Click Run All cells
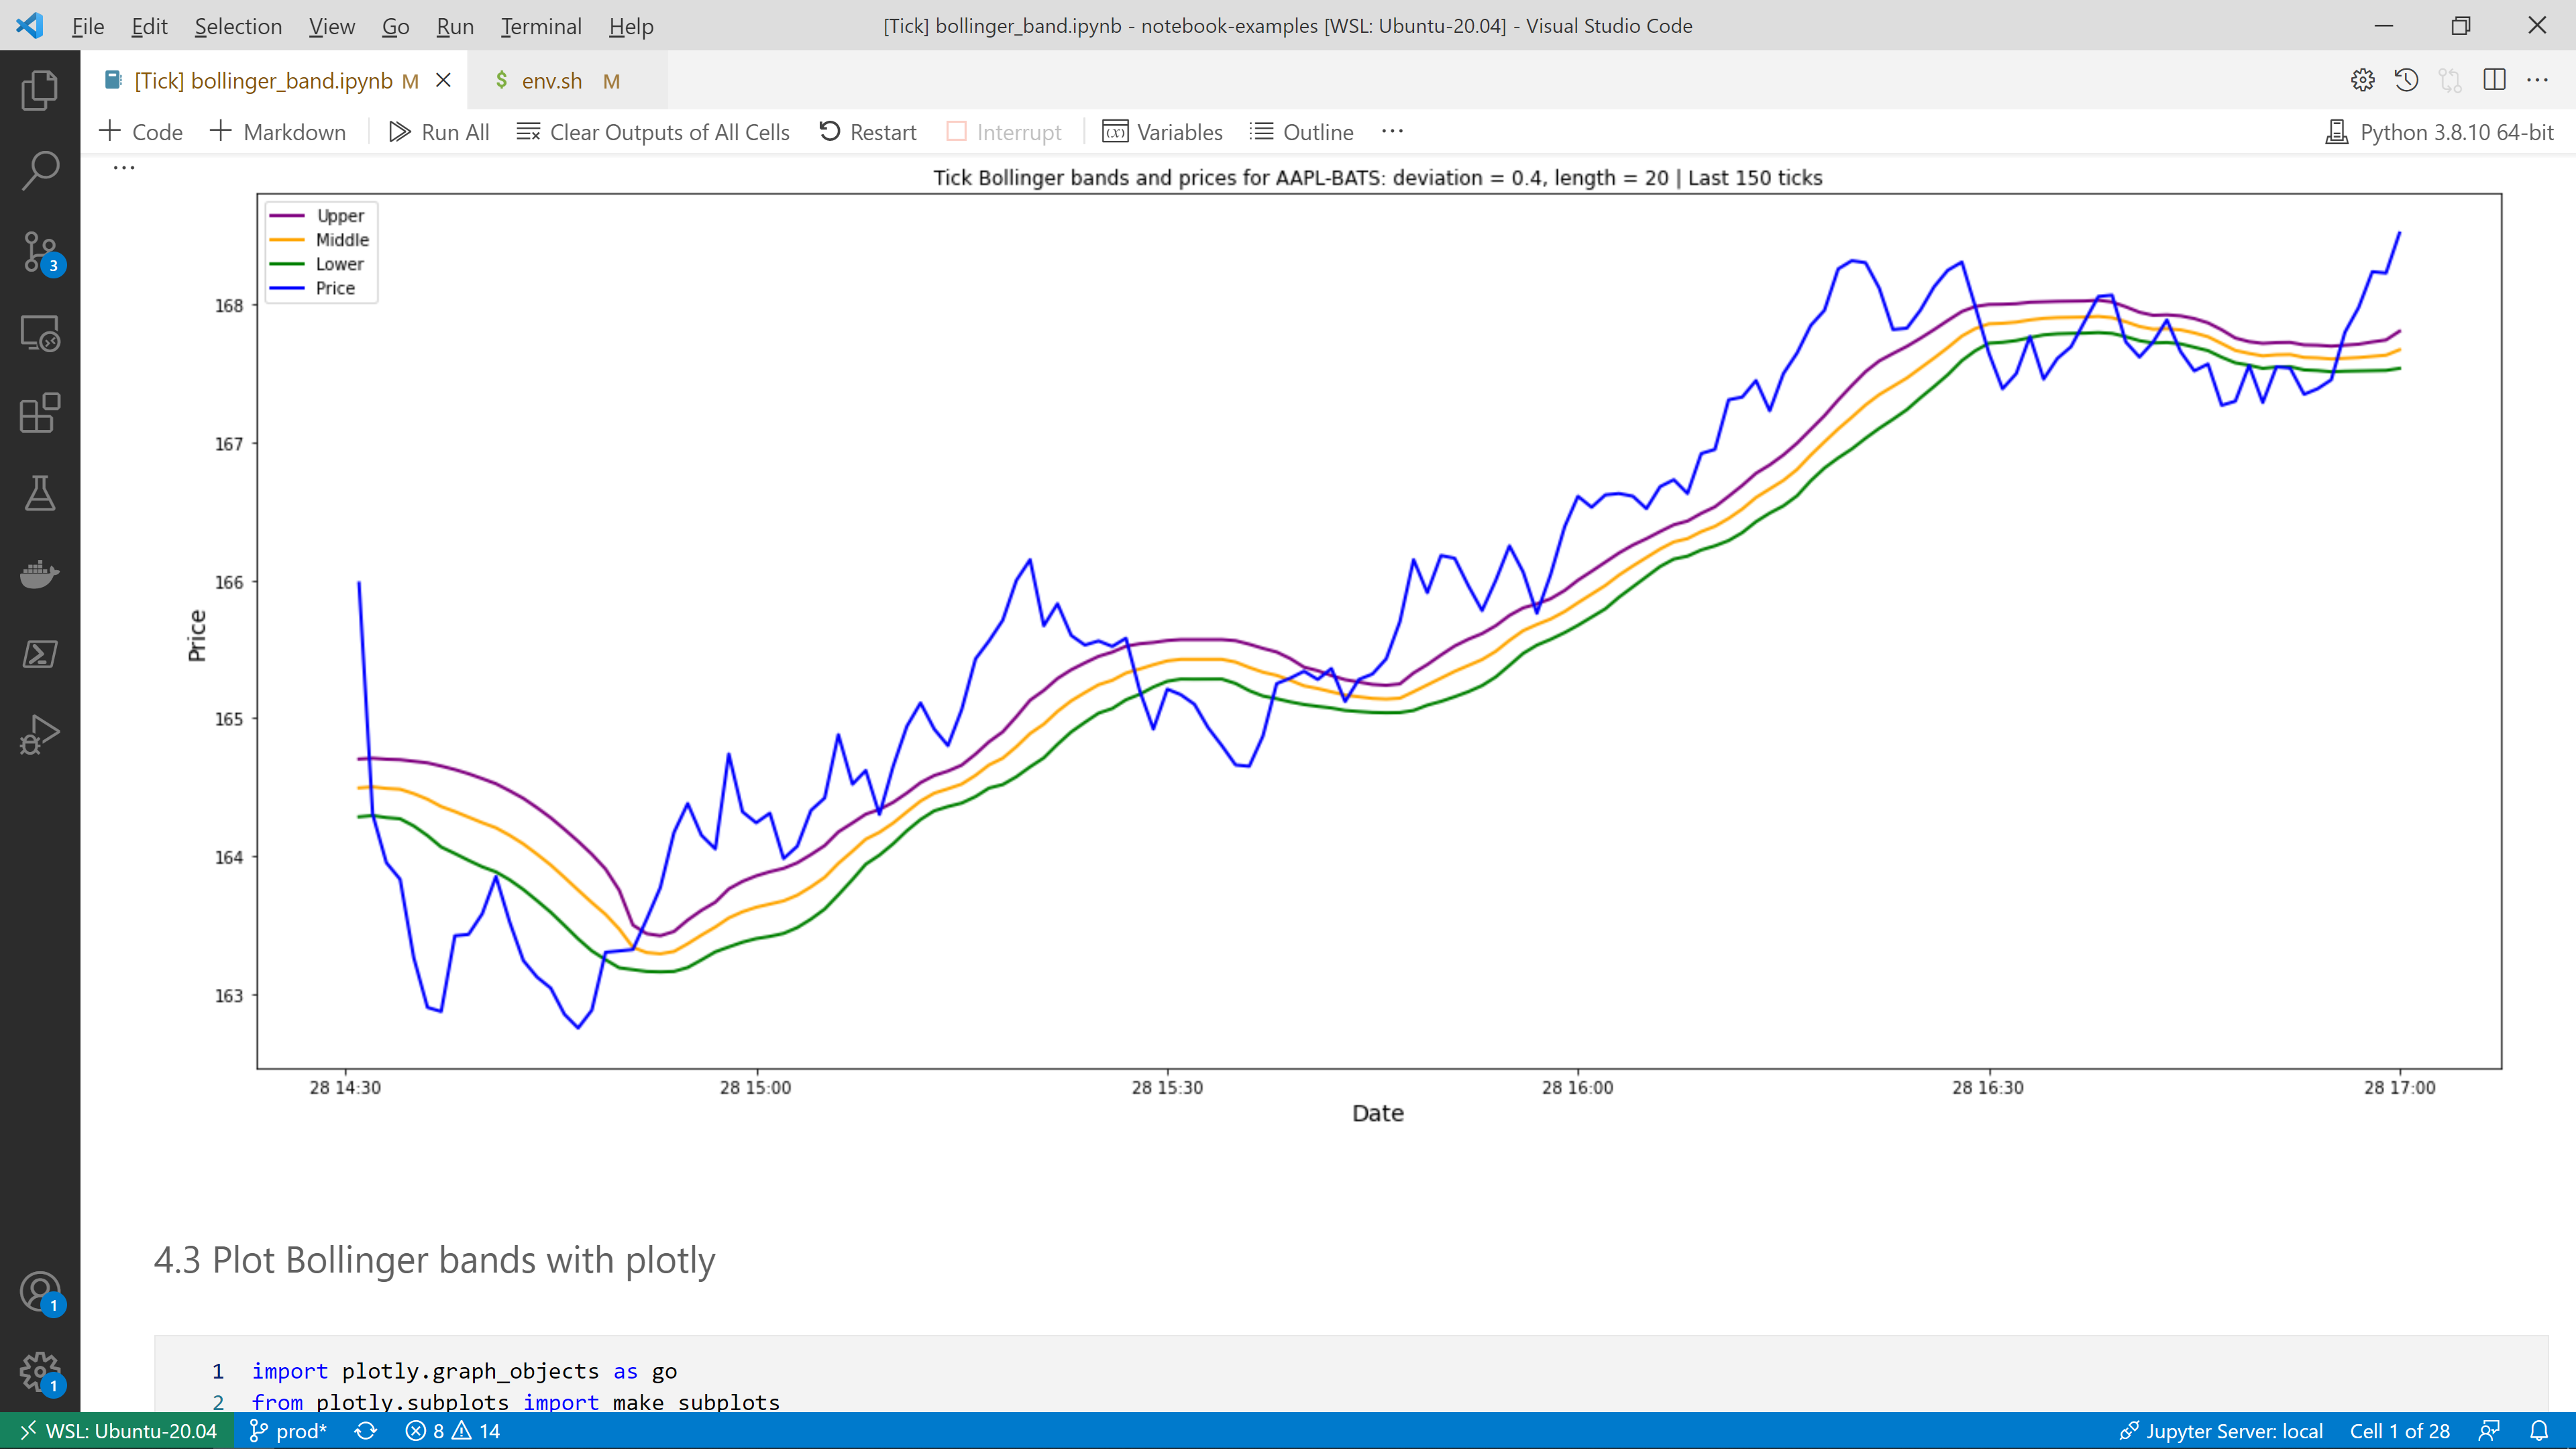 pyautogui.click(x=438, y=132)
